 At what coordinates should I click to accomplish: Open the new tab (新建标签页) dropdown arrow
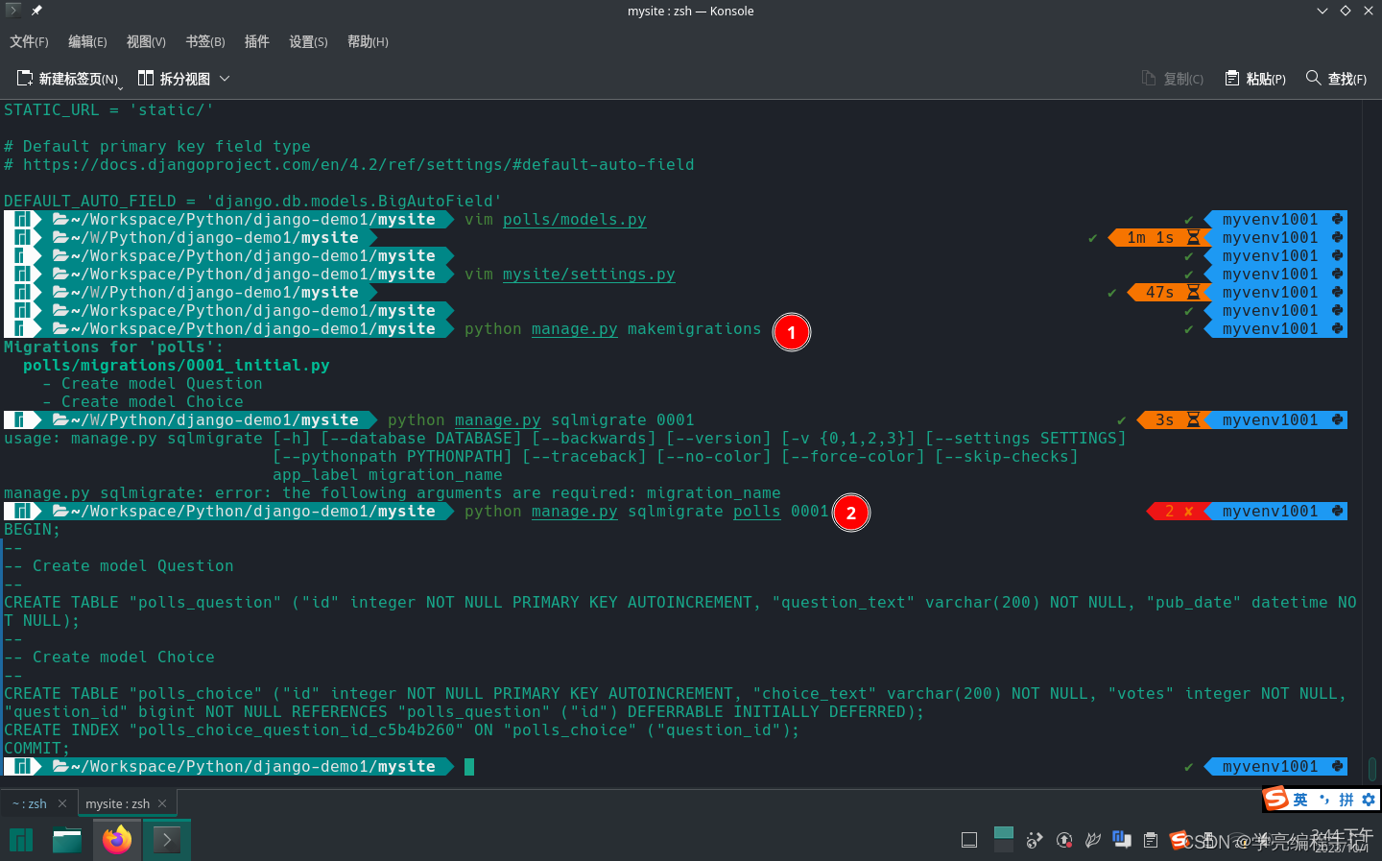click(120, 86)
